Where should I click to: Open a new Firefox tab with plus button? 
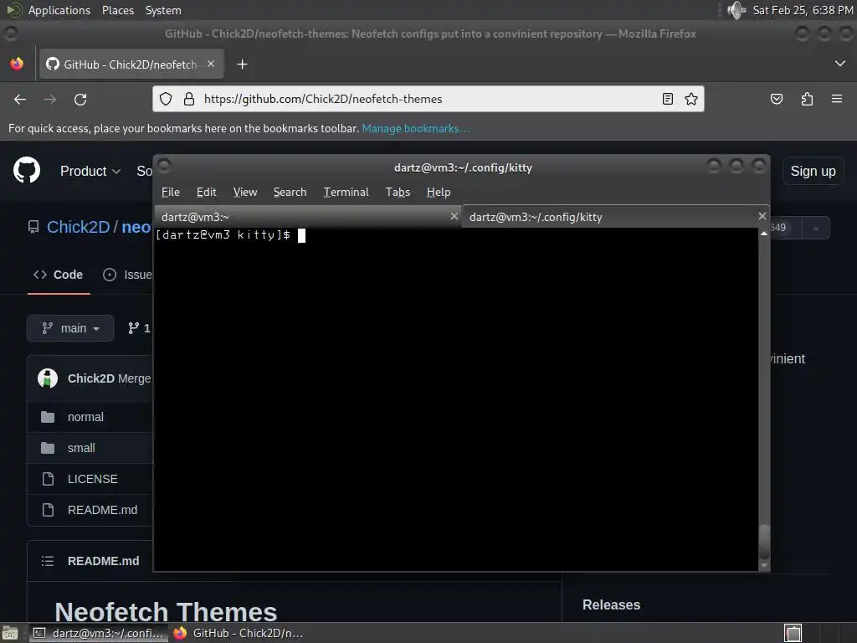coord(242,64)
